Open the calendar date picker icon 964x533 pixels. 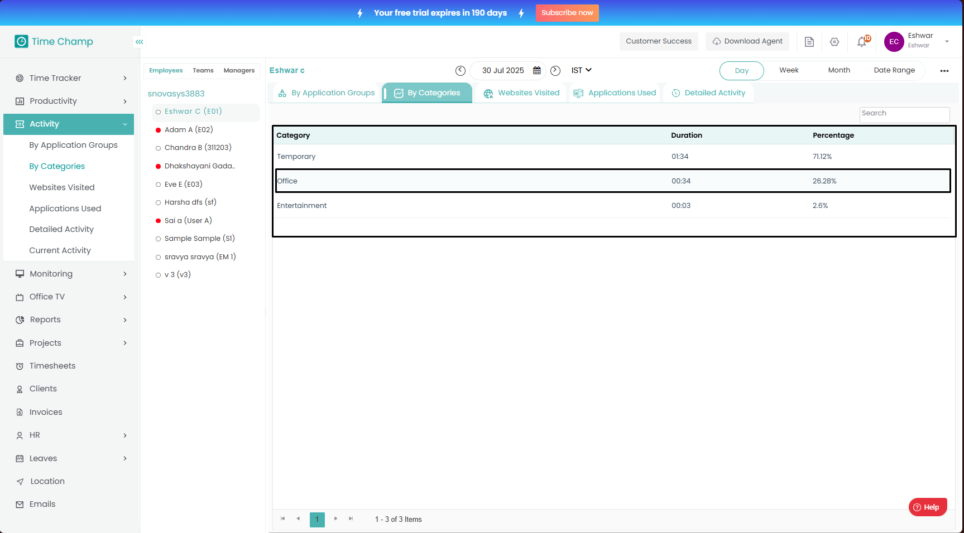[x=537, y=71]
